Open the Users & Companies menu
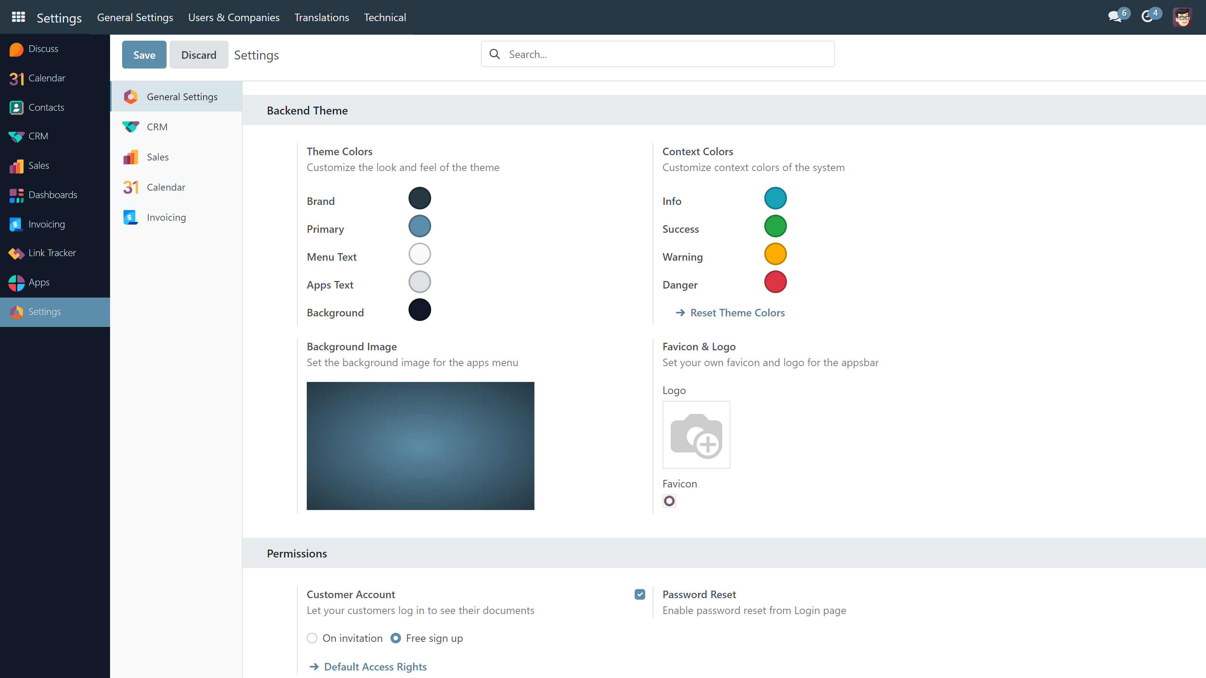 tap(234, 17)
